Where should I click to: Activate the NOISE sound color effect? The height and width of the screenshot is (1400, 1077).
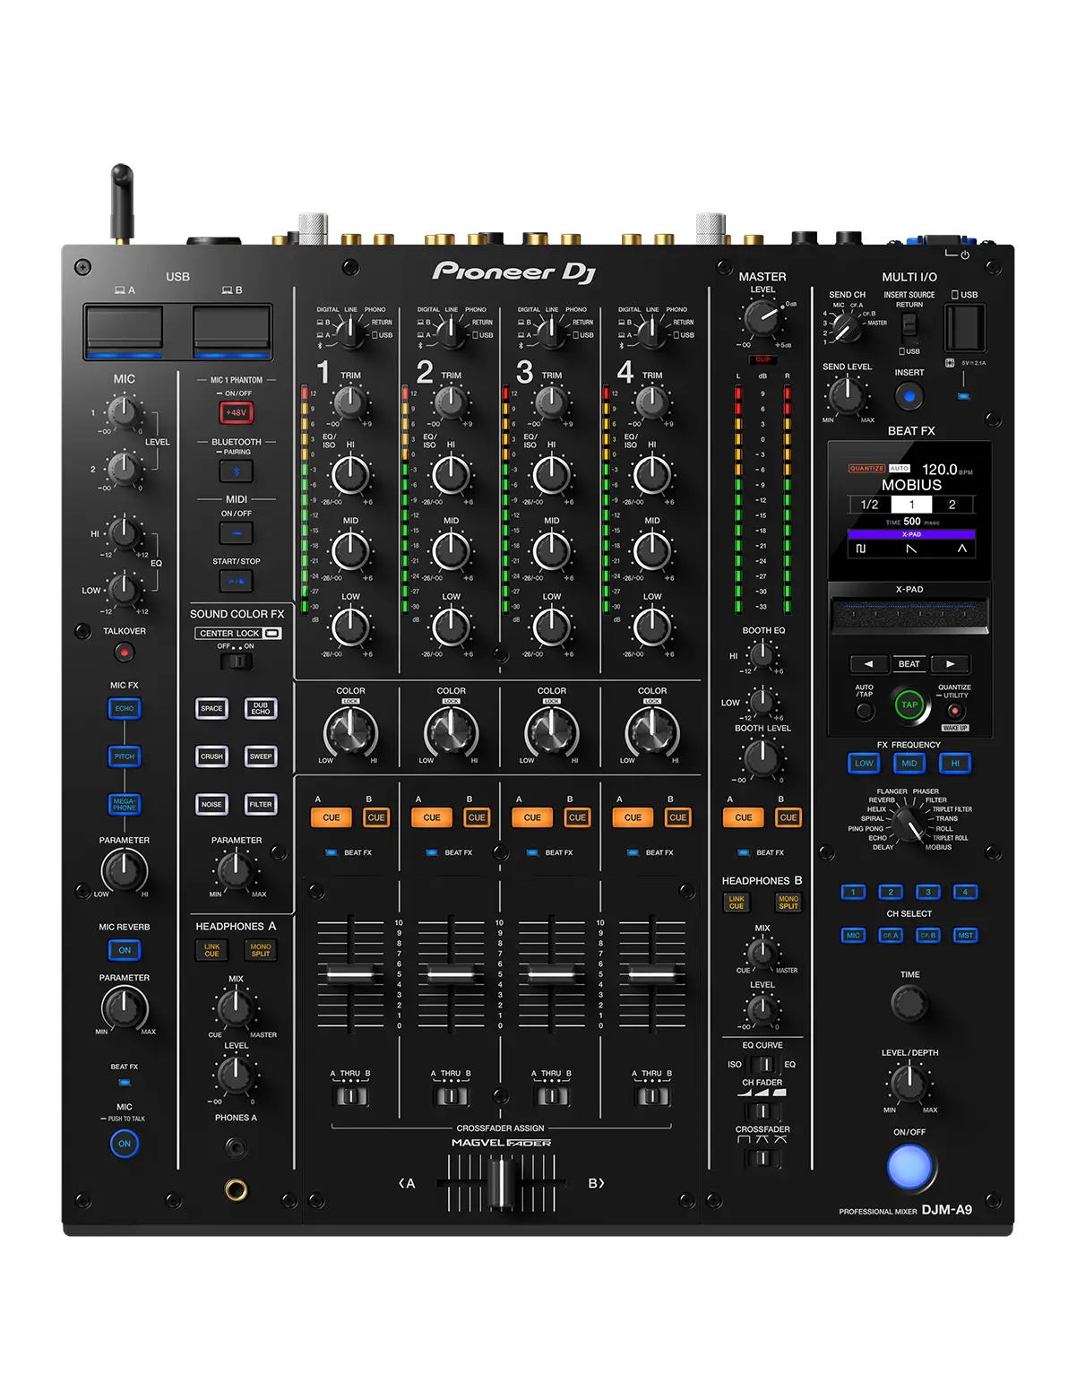[211, 804]
